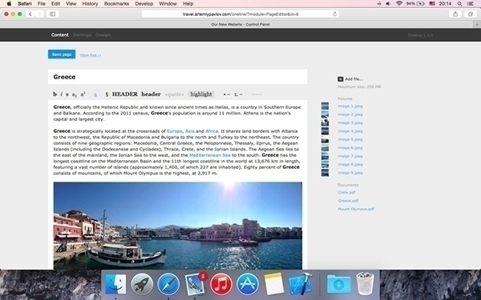481x300 pixels.
Task: Open image-2.jpeg file link
Action: (x=350, y=114)
